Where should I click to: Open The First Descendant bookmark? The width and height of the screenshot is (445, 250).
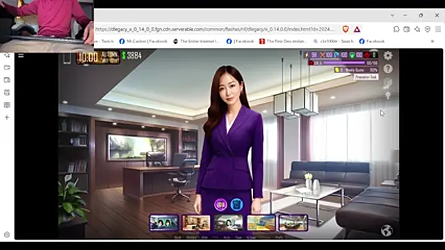tap(283, 42)
